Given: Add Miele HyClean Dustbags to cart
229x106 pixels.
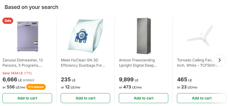Looking at the screenshot, I should click(85, 98).
